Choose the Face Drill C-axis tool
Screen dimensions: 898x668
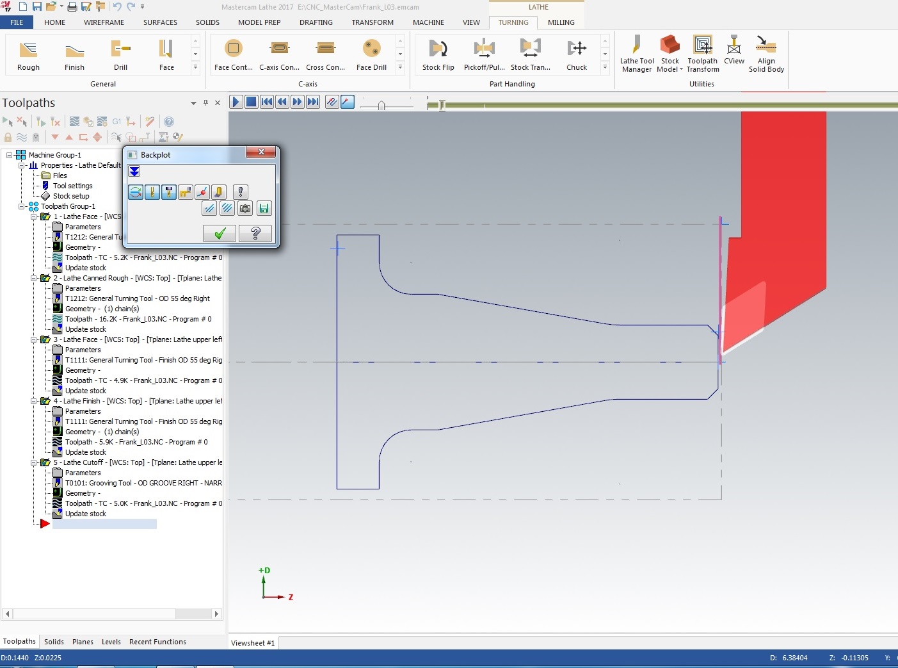click(371, 54)
